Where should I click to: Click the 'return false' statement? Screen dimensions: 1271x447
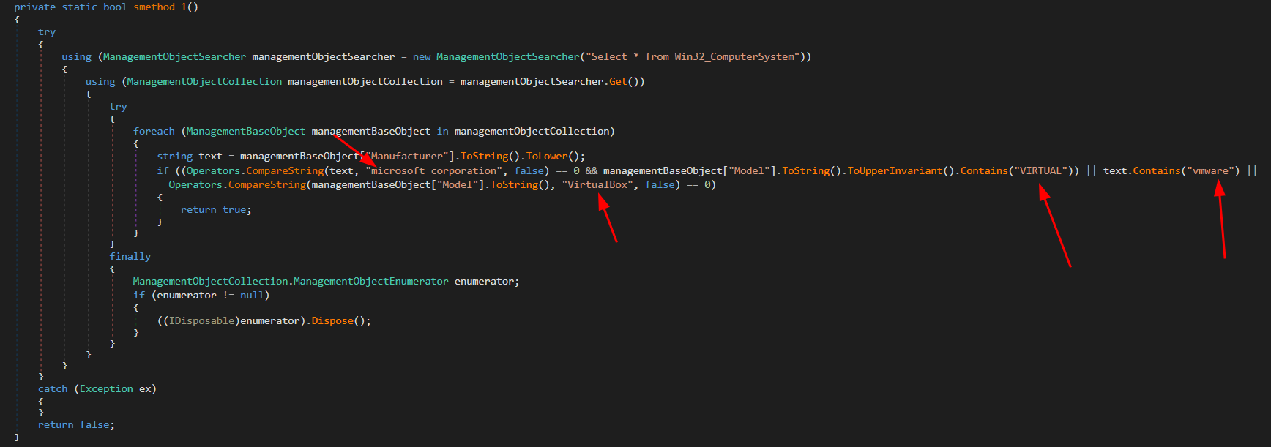point(75,425)
